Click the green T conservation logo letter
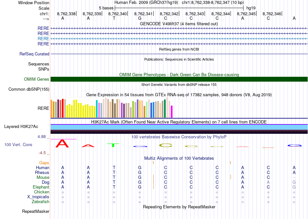The image size is (308, 219). (x=113, y=145)
